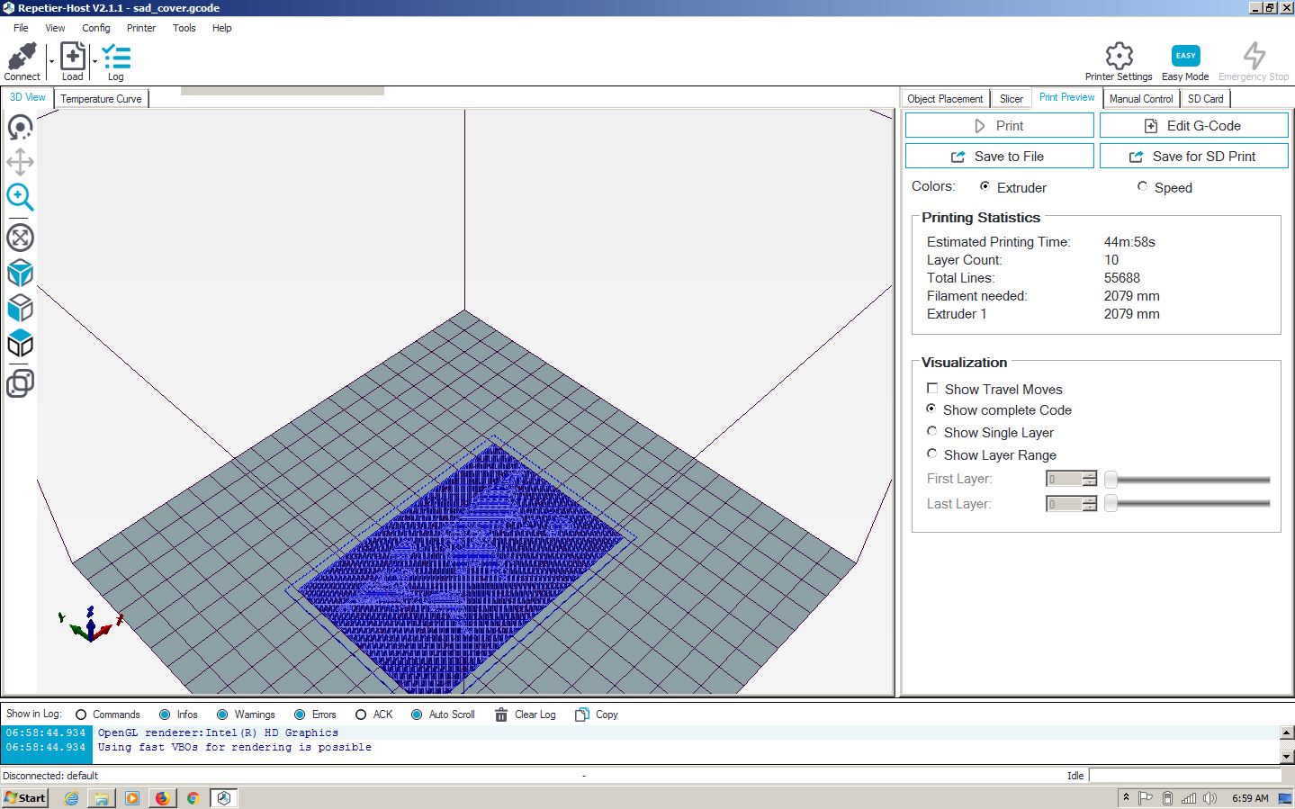Click the network signal tray icon
Screen dimensions: 1295x809
pos(1189,798)
